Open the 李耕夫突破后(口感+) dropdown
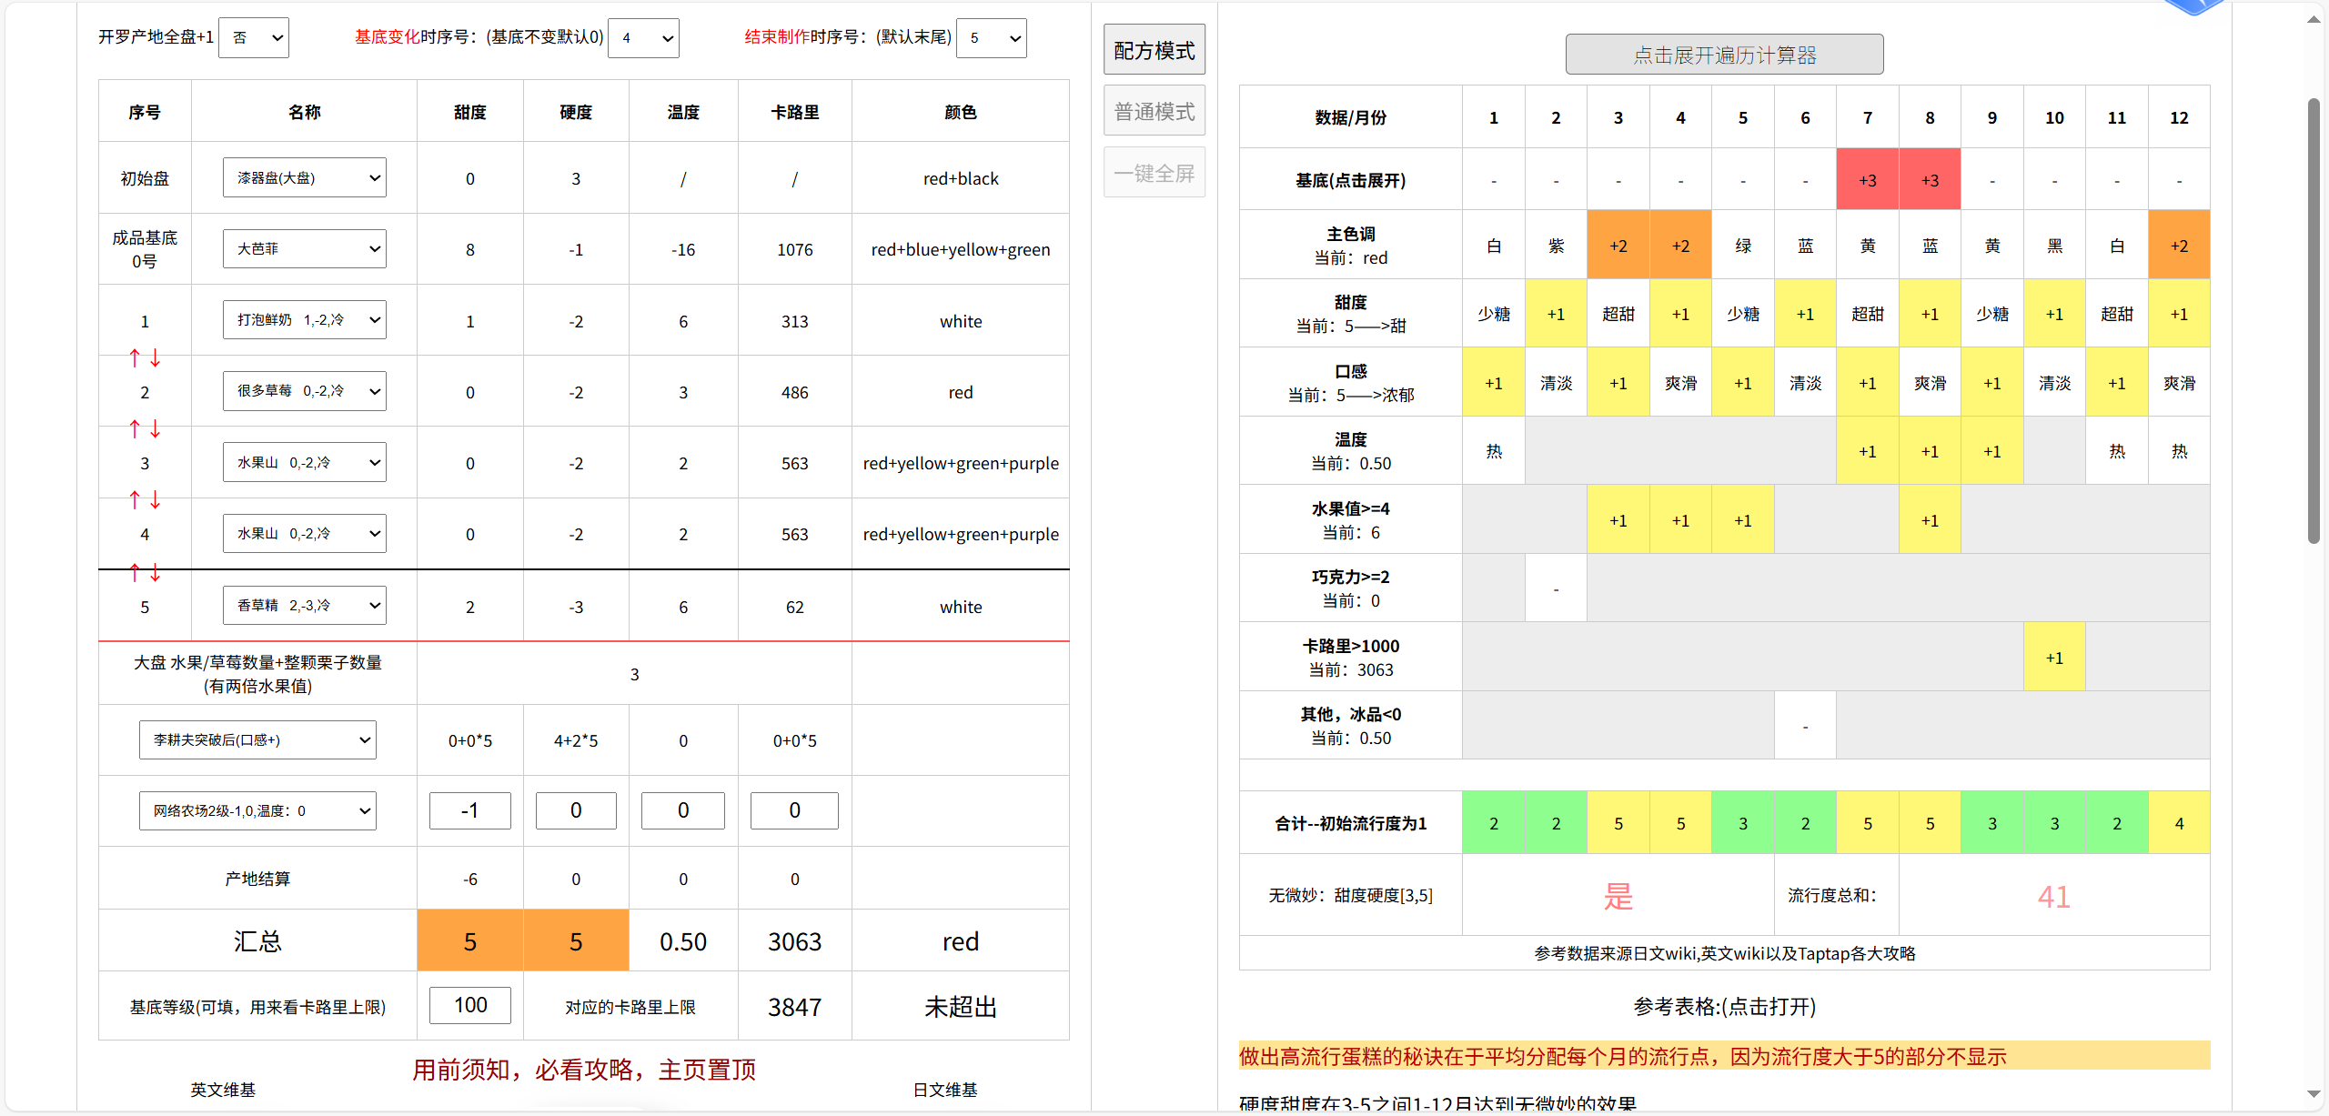The image size is (2329, 1116). coord(257,739)
